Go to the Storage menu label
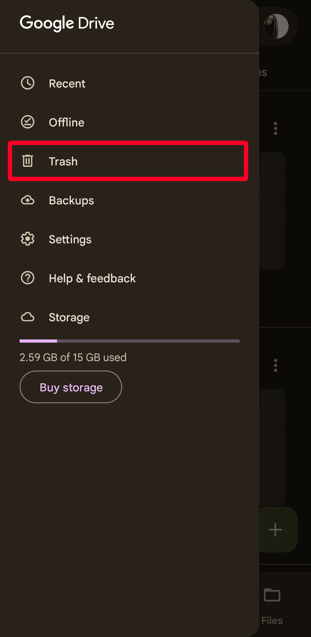 pyautogui.click(x=69, y=317)
